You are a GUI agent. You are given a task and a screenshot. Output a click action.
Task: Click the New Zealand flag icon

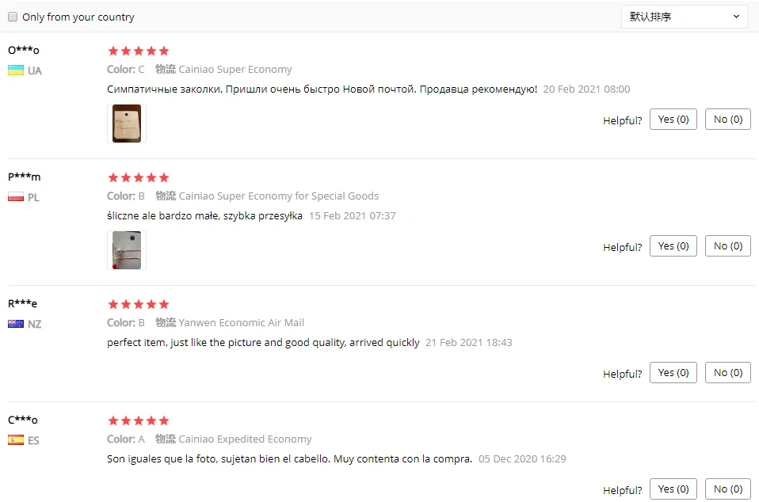(16, 324)
